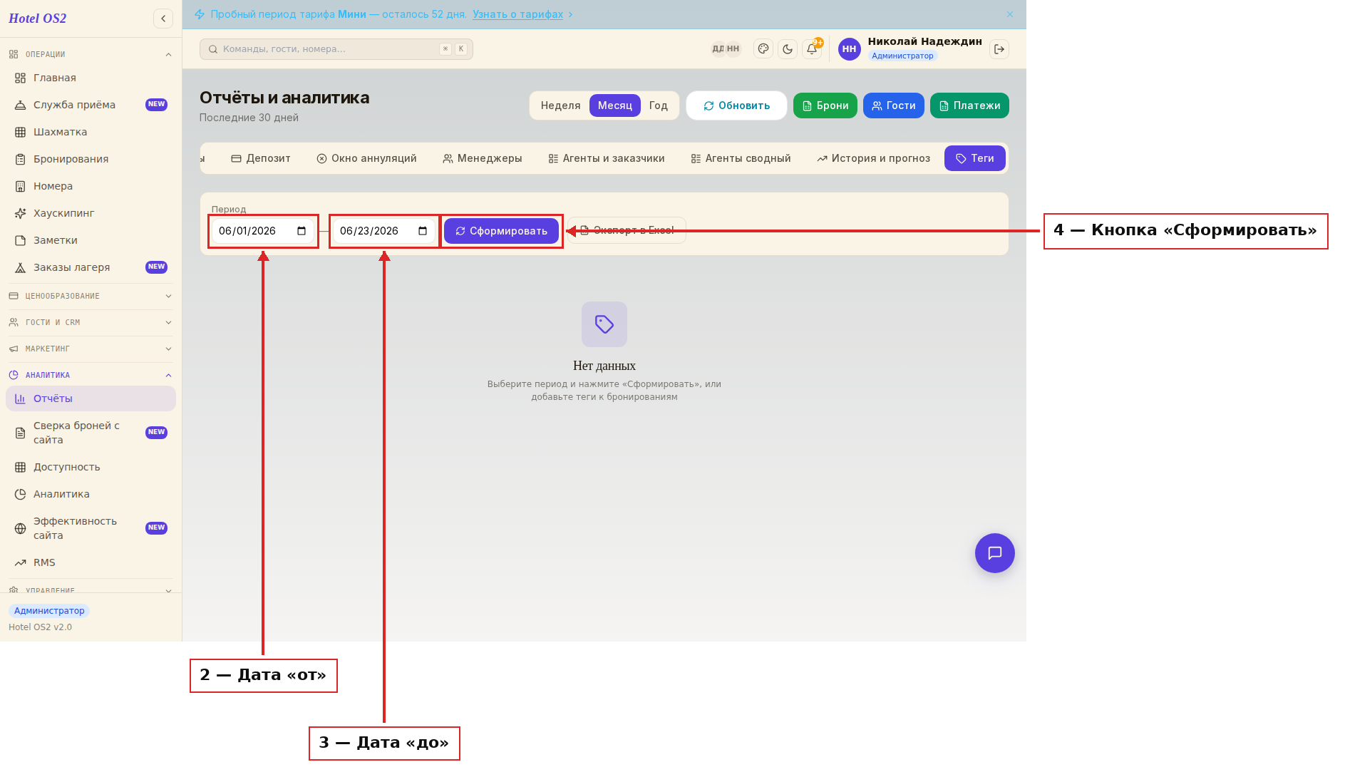This screenshot has width=1345, height=777.
Task: Click the search field for commands and guests
Action: coord(336,49)
